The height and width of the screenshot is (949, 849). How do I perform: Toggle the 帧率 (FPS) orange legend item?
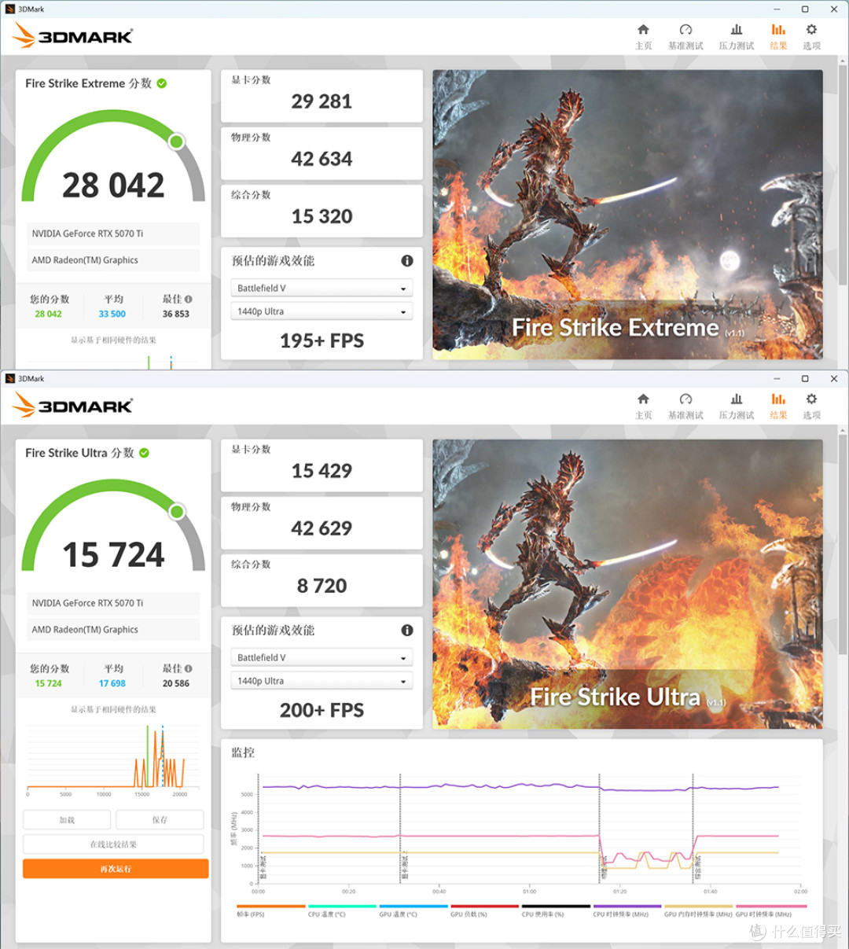[270, 911]
